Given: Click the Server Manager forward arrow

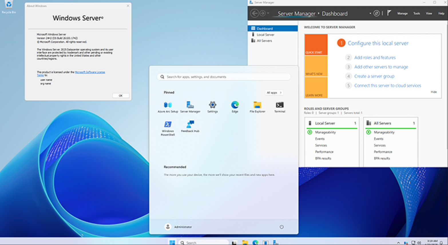Looking at the screenshot, I should (x=262, y=13).
